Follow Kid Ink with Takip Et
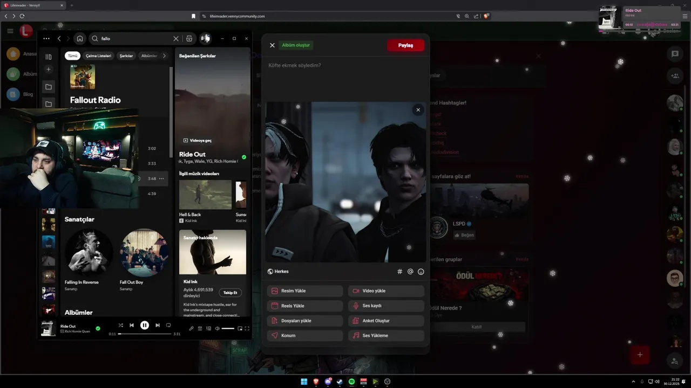Screen dimensions: 691x388 231,293
